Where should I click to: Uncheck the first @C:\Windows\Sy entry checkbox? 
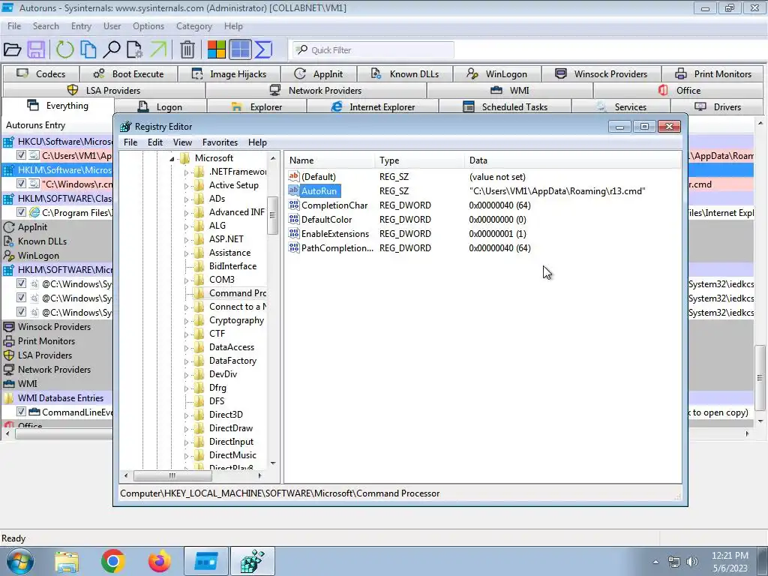pos(21,283)
